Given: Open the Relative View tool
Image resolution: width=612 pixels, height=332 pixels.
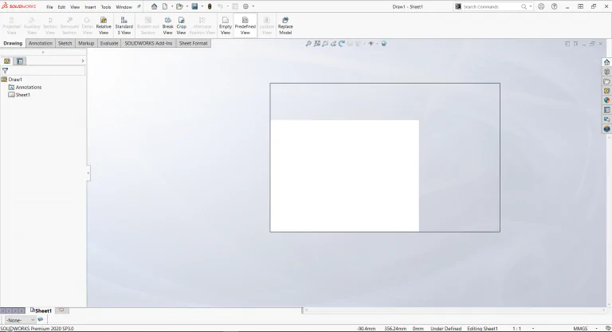Looking at the screenshot, I should [104, 25].
